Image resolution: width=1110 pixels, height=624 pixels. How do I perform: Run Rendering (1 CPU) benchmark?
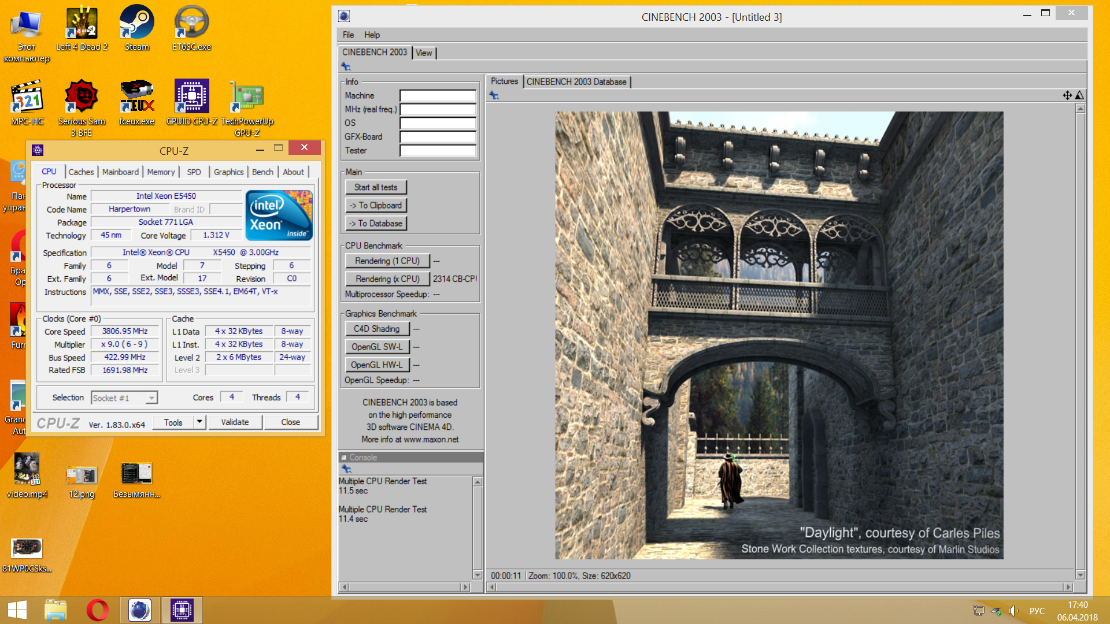click(387, 261)
